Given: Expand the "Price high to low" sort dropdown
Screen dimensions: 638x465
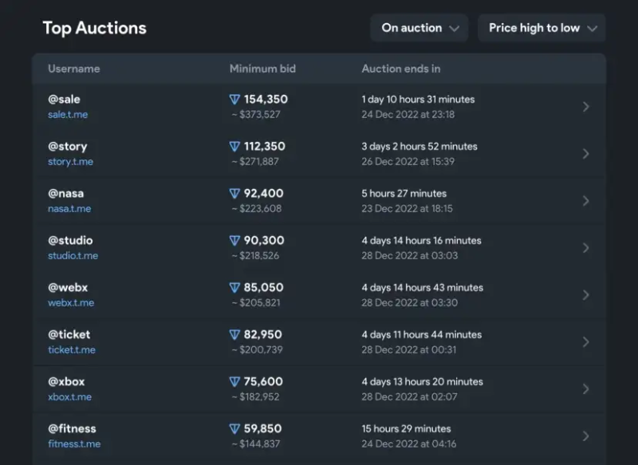Looking at the screenshot, I should (x=542, y=28).
